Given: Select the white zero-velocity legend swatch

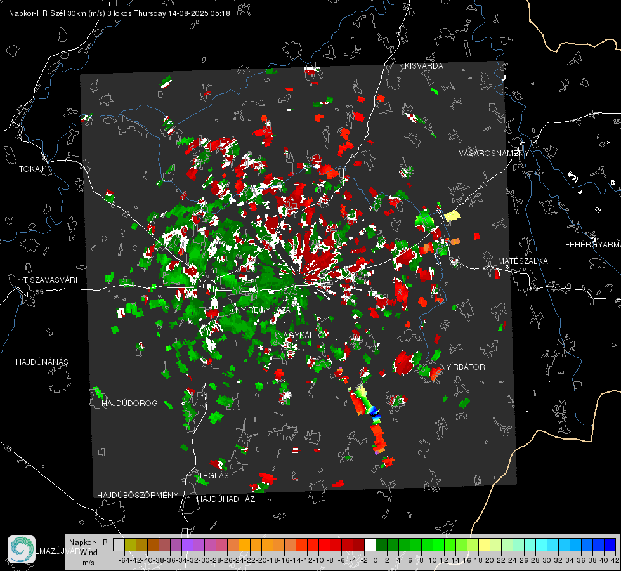Looking at the screenshot, I should (370, 545).
